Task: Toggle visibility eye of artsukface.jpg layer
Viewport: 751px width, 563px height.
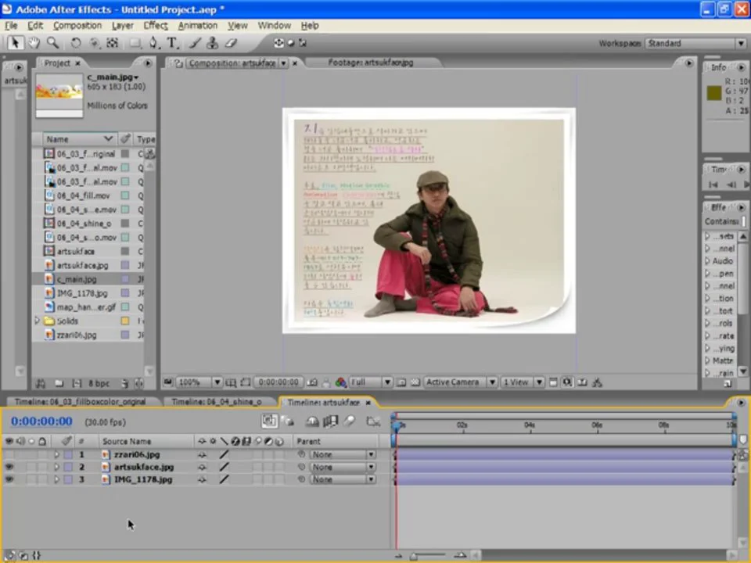Action: click(x=9, y=467)
